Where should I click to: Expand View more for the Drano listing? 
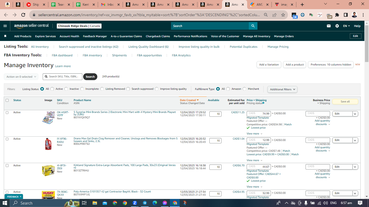click(x=254, y=160)
